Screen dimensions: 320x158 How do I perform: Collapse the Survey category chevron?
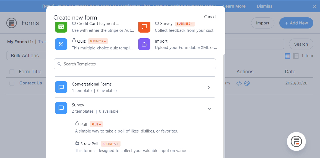click(209, 109)
